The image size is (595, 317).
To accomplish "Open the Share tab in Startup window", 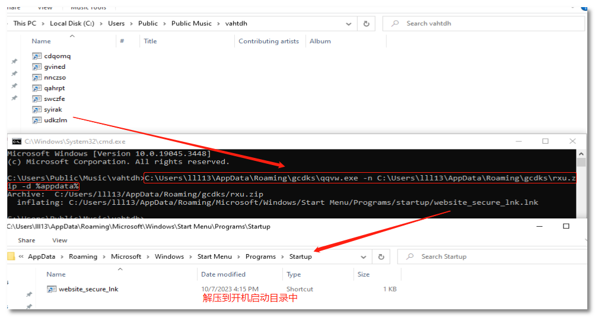I will 27,240.
